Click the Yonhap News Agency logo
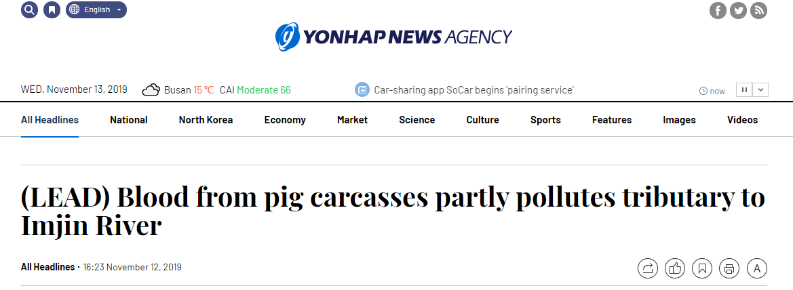 pyautogui.click(x=393, y=37)
